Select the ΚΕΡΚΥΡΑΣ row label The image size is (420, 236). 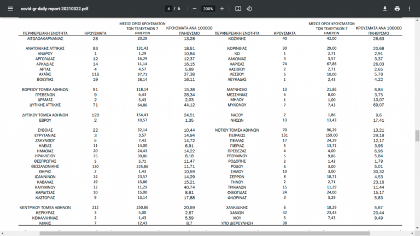45,213
